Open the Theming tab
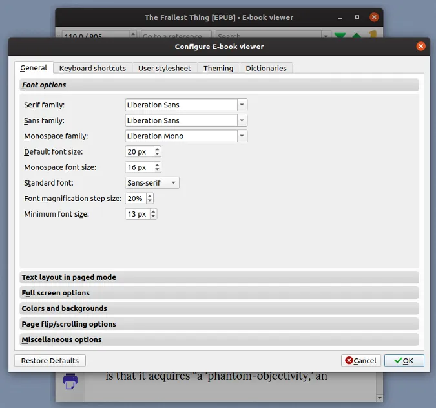The width and height of the screenshot is (436, 408). pyautogui.click(x=218, y=68)
